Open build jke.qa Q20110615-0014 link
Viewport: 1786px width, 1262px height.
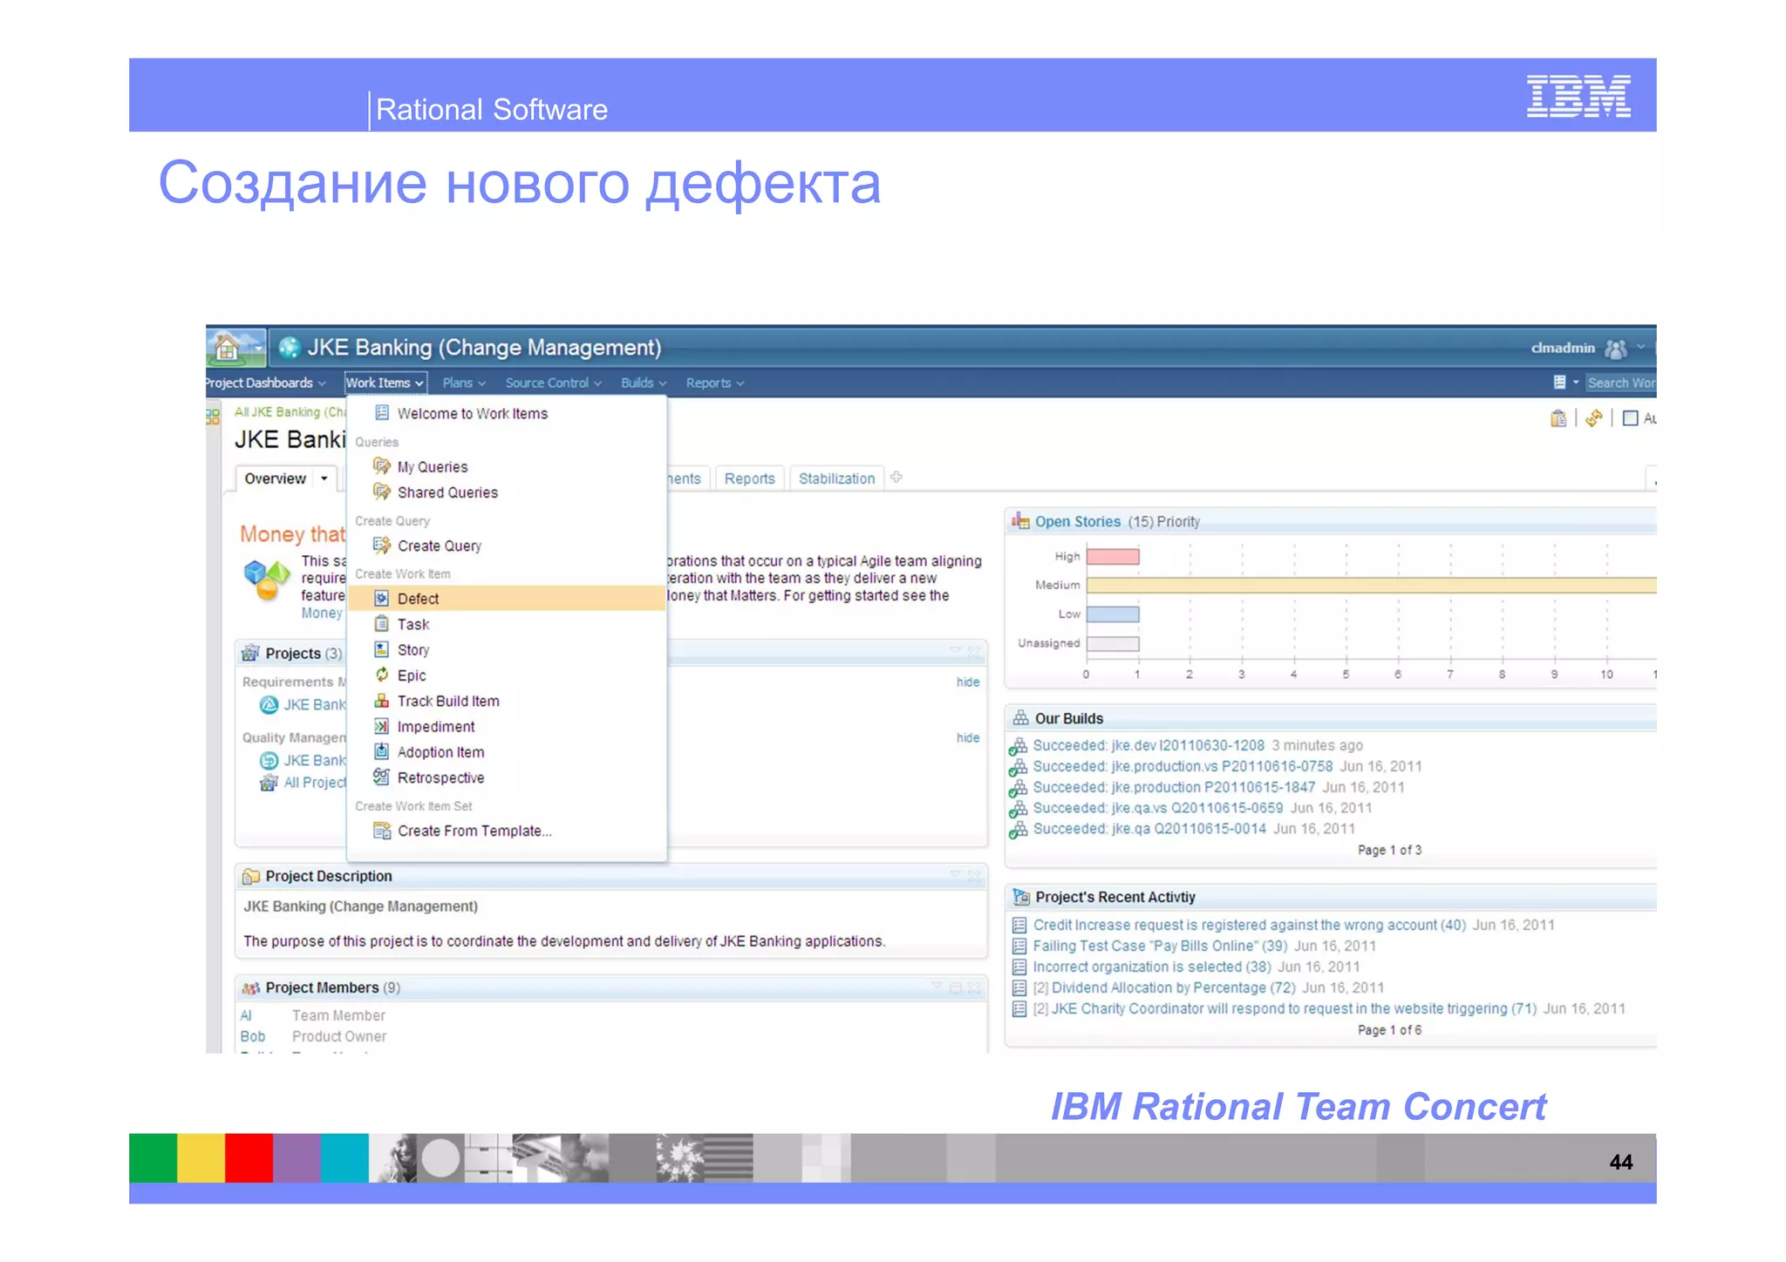pos(1149,828)
